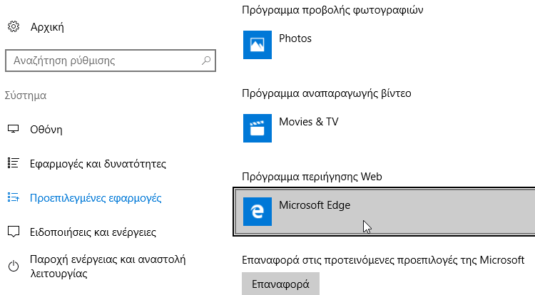The width and height of the screenshot is (535, 295).
Task: Open Παροχή ενέργειας και αναστολή λειτουργίας
Action: [x=108, y=266]
